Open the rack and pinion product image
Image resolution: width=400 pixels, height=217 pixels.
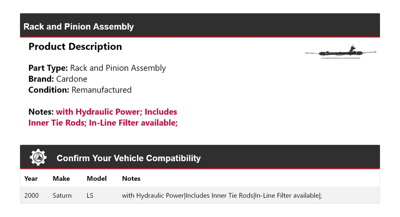pos(340,53)
